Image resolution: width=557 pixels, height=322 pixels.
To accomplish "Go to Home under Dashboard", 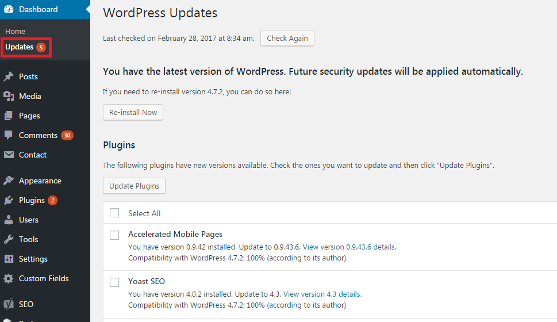I will coord(16,31).
